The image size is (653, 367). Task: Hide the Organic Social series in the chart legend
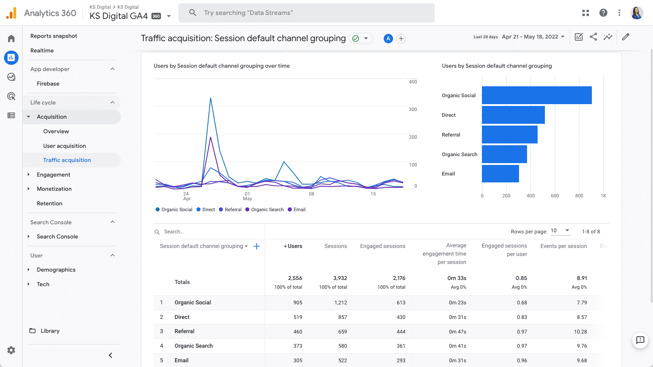point(174,209)
